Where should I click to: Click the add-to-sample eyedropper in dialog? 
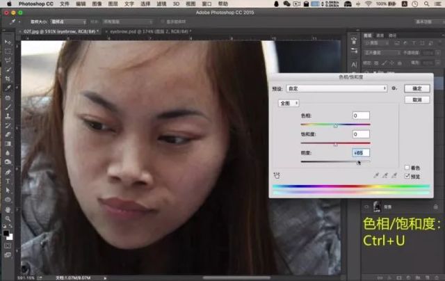point(386,176)
